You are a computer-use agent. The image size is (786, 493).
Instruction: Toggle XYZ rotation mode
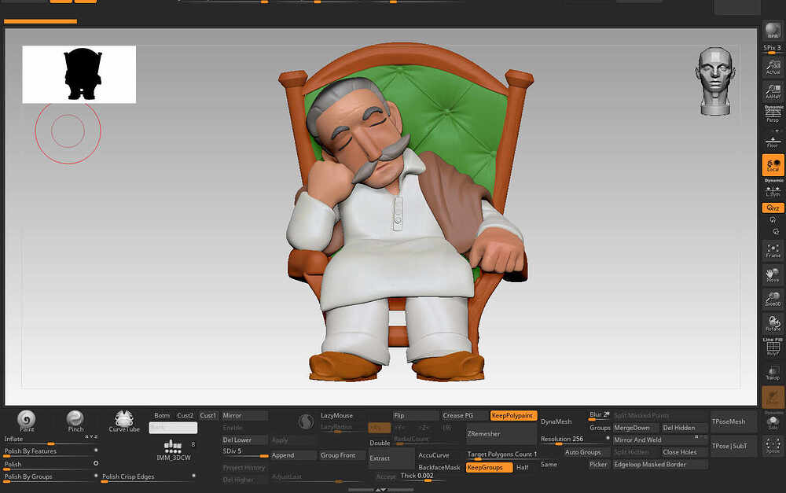[x=773, y=208]
